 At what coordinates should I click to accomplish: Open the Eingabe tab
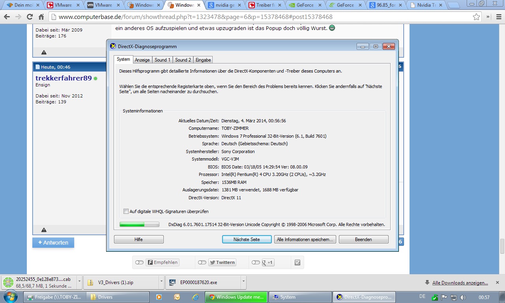(203, 60)
